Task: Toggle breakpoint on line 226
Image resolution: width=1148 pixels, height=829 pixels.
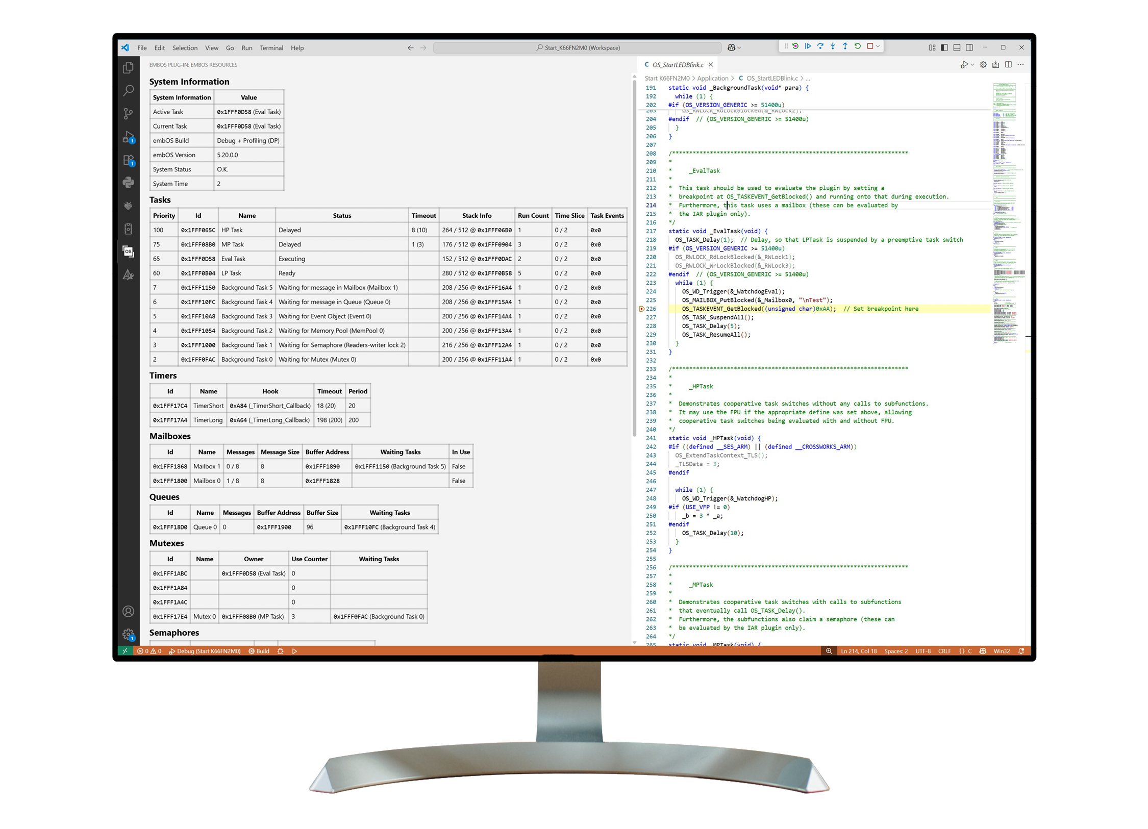Action: pyautogui.click(x=641, y=309)
